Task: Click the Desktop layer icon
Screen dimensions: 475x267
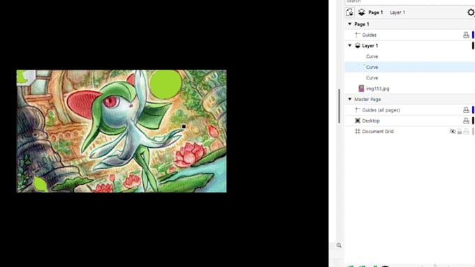Action: coord(358,121)
